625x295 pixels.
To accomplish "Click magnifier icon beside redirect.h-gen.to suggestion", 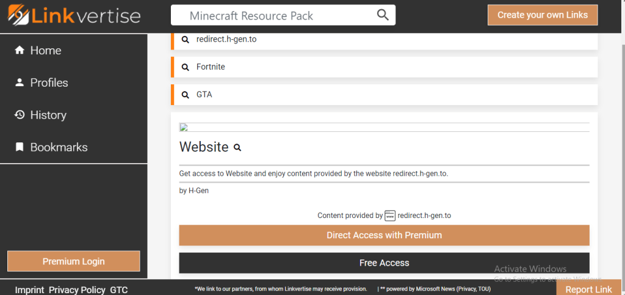I will coord(186,40).
